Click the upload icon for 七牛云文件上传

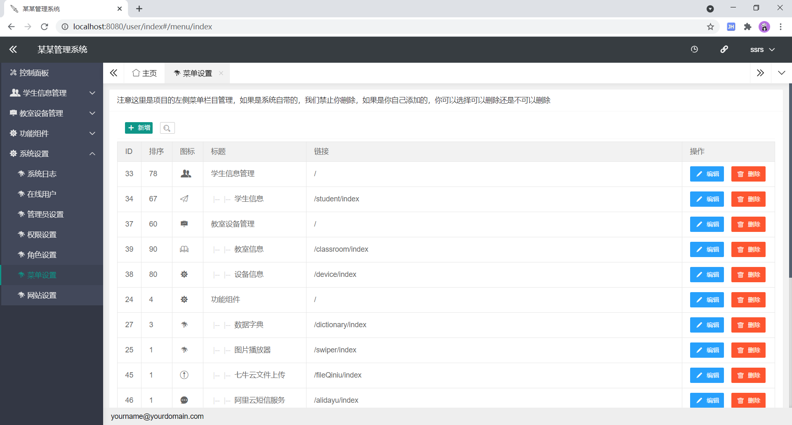[x=184, y=375]
